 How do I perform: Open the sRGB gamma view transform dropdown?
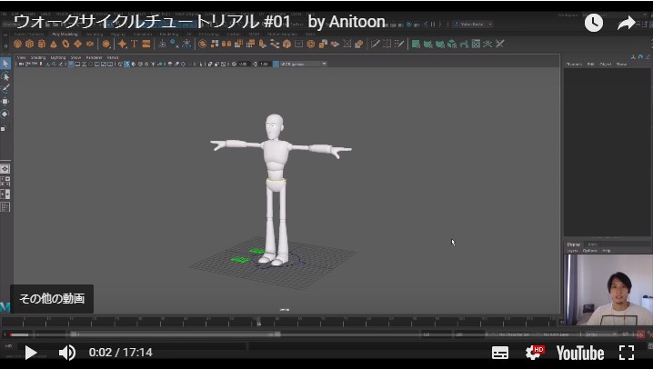(304, 64)
